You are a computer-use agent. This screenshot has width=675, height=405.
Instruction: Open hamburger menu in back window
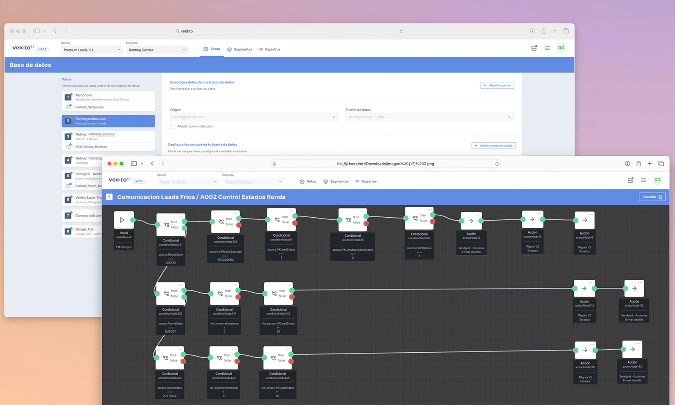(547, 48)
